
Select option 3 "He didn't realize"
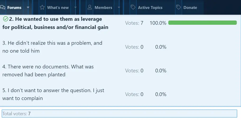52,47
